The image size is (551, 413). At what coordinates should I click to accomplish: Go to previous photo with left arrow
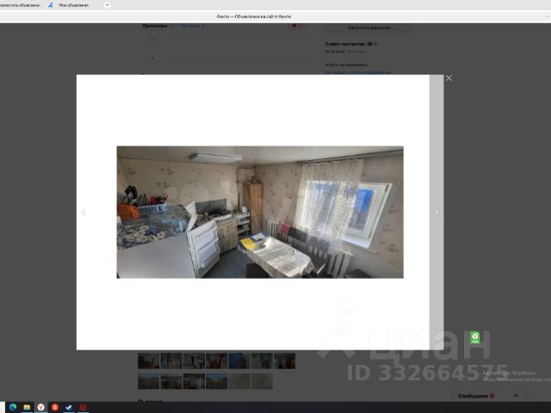coord(84,213)
